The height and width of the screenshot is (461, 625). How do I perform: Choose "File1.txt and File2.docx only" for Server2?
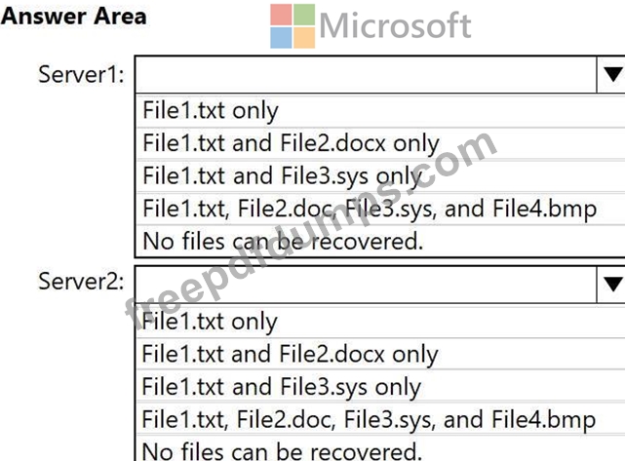tap(291, 354)
